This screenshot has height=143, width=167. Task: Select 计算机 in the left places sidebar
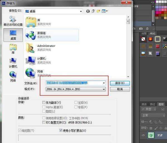[13, 63]
